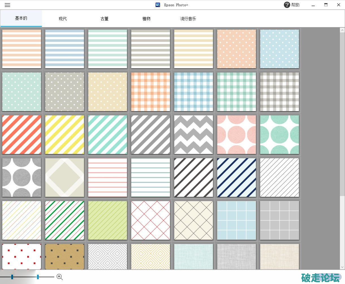Click the vertical scrollbar thumb

[x=342, y=113]
